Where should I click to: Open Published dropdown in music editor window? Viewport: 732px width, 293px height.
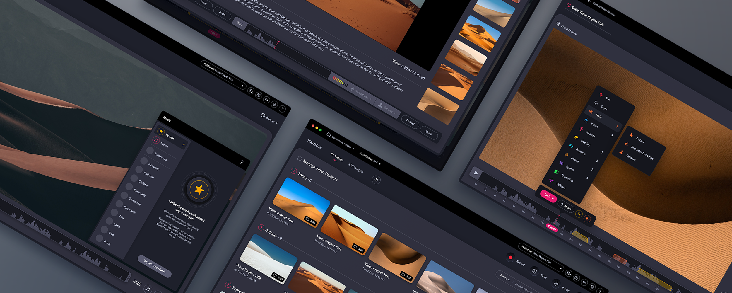[x=223, y=75]
